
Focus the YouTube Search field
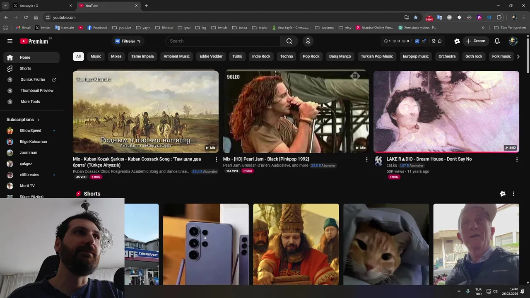pos(223,41)
